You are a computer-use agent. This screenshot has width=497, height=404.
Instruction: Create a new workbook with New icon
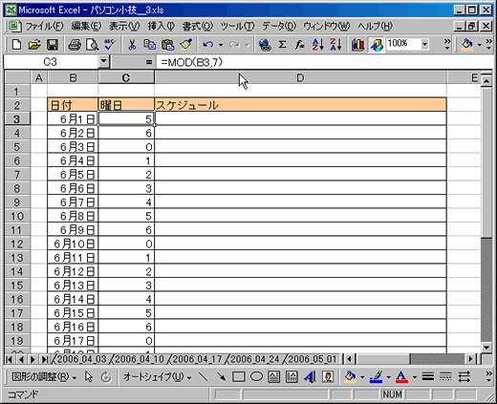(x=16, y=45)
